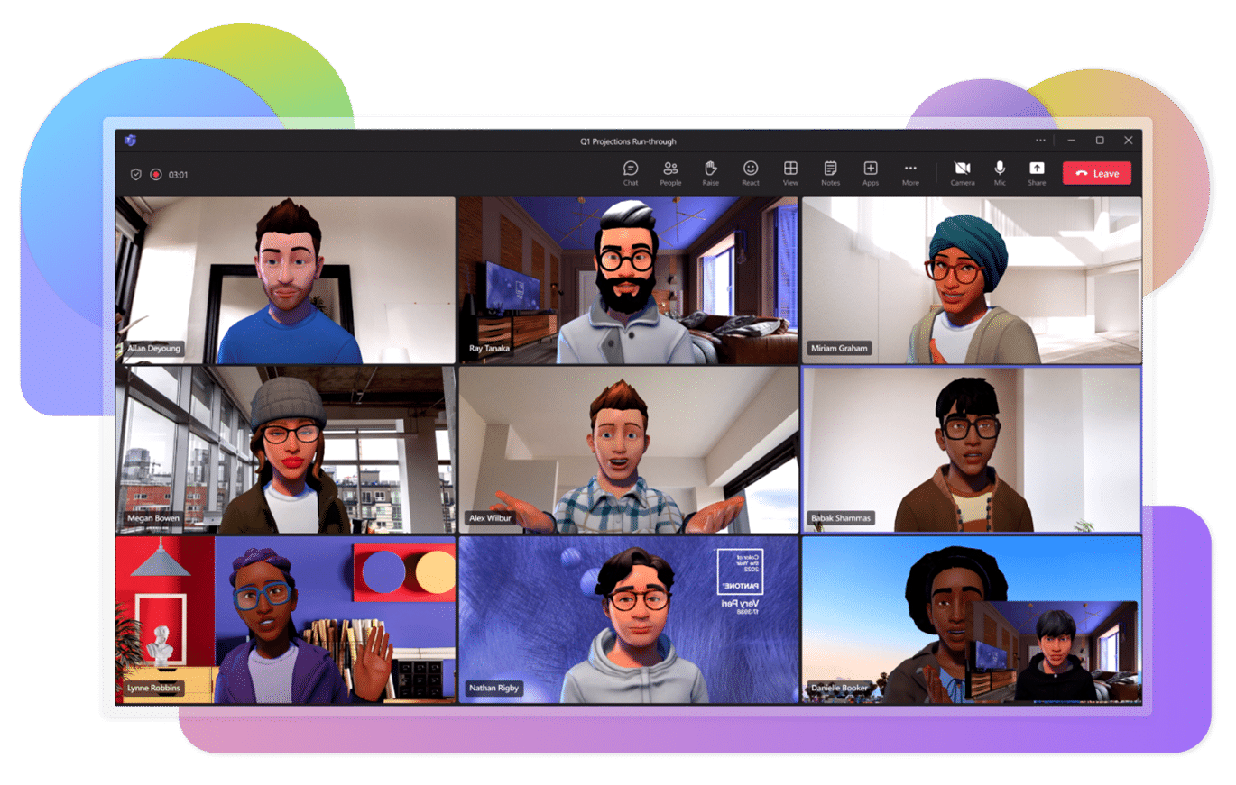Select Miriam Graham's video tile

pos(971,279)
